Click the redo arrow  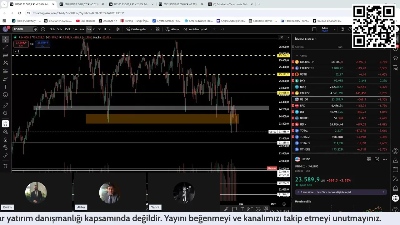pos(223,29)
